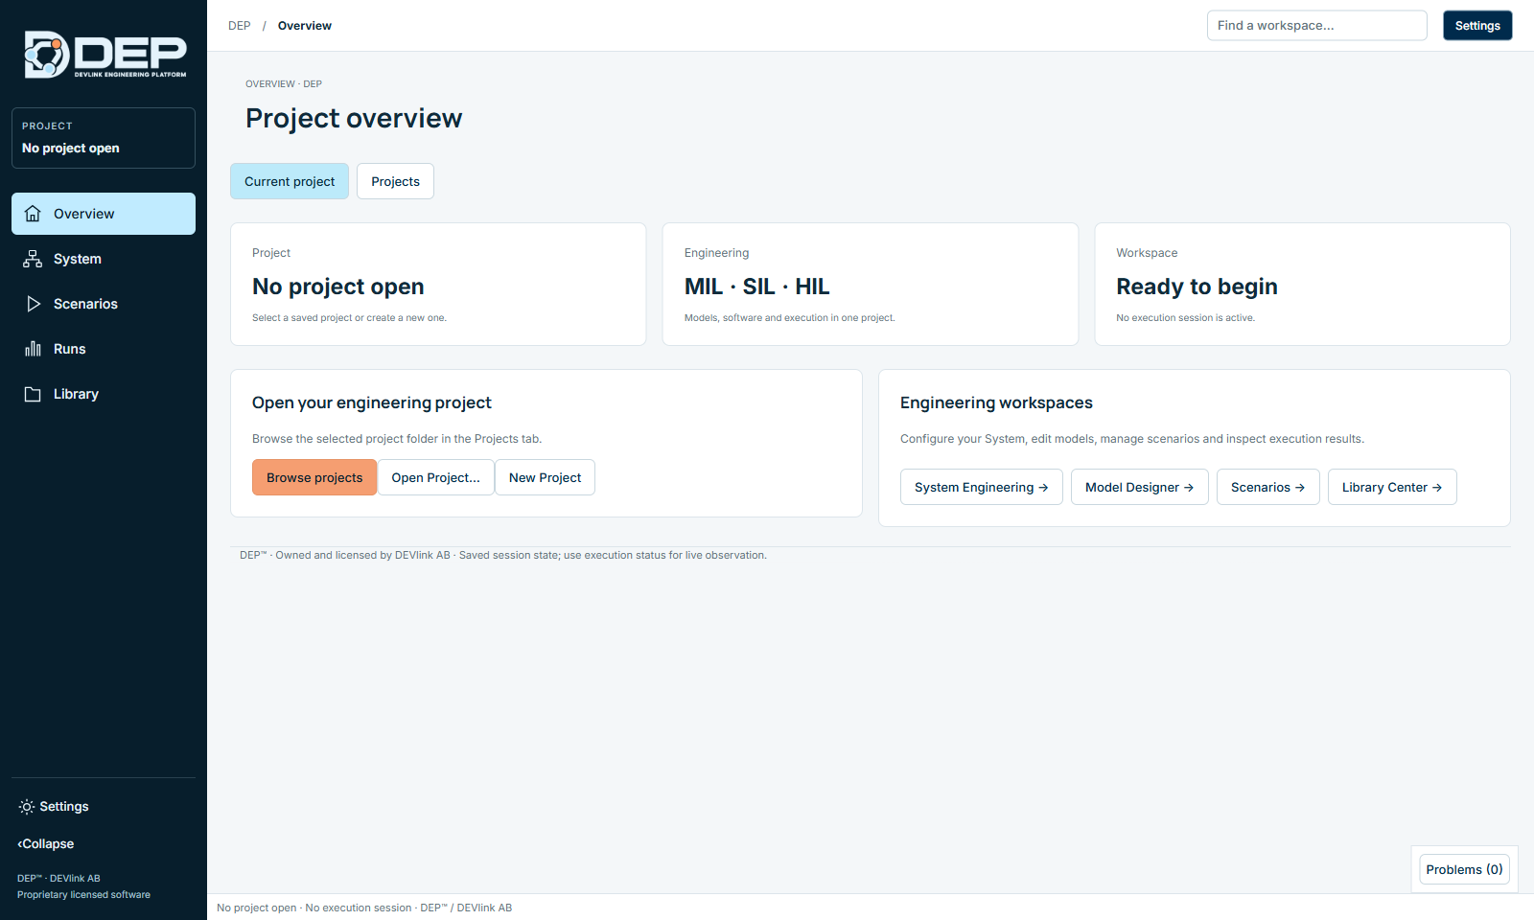This screenshot has width=1534, height=920.
Task: Click the sidebar Settings gear icon
Action: [x=27, y=807]
